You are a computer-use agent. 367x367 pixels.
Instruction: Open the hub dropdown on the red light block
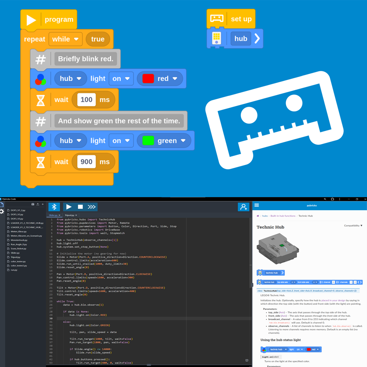[70, 79]
